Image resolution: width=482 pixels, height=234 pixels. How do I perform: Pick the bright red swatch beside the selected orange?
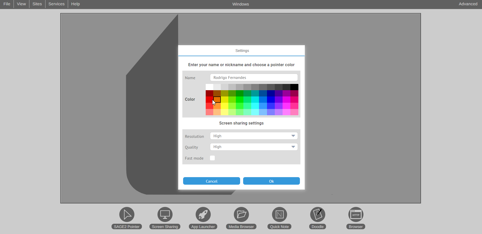[x=209, y=99]
